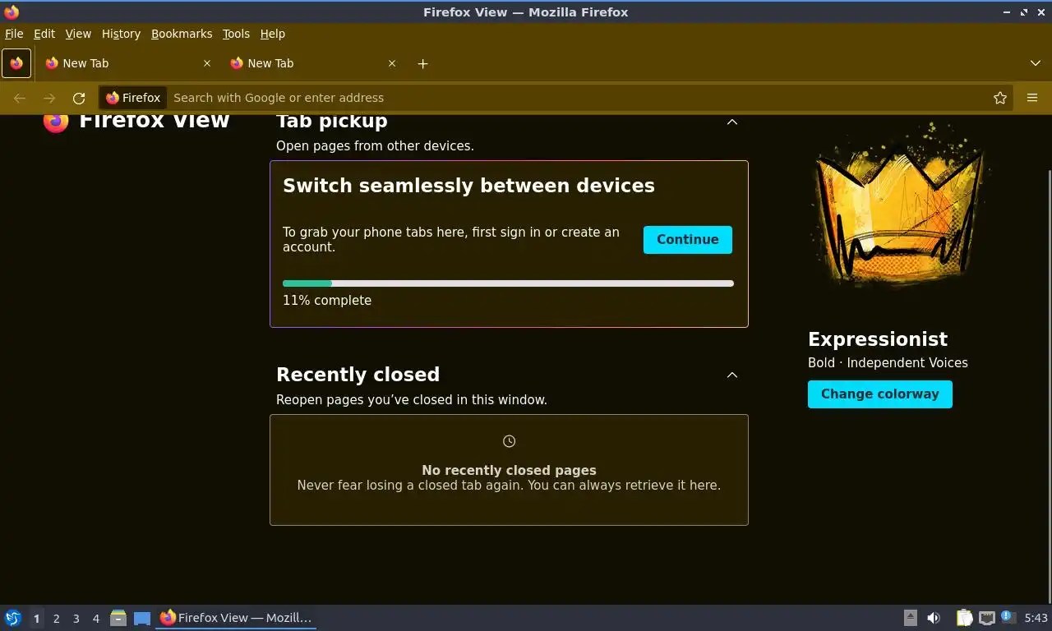Open the pinned Firefox View tab
The width and height of the screenshot is (1052, 631).
click(x=16, y=63)
